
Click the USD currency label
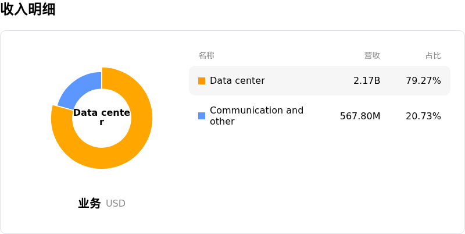pos(116,203)
